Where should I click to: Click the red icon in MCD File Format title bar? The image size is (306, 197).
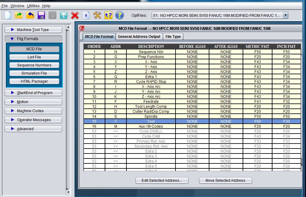[x=82, y=28]
